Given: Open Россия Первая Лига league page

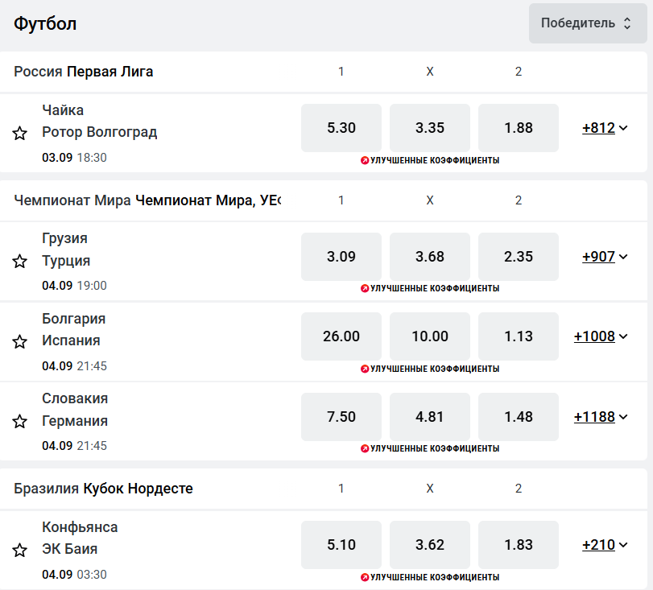Looking at the screenshot, I should 84,72.
